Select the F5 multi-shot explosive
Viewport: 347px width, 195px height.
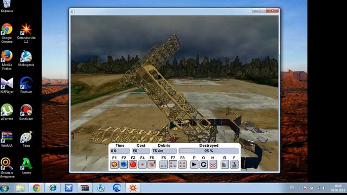point(152,165)
